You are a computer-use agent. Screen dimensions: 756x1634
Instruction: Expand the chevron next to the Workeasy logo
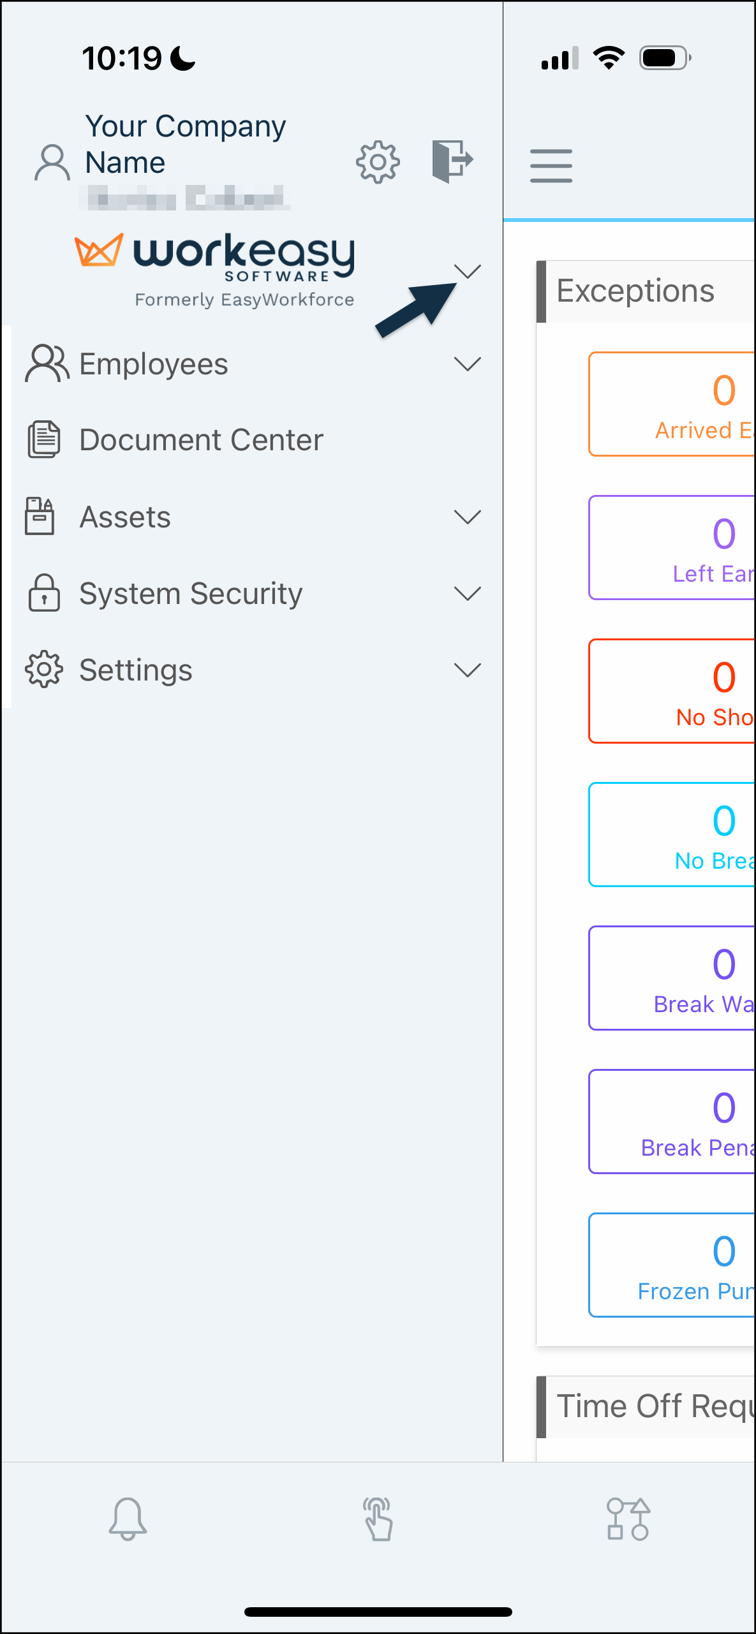tap(468, 271)
